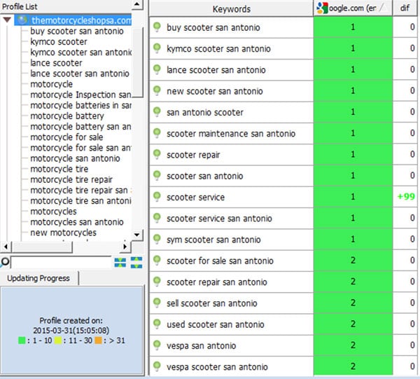Click the horizontal scrollbar thumb under profile list
Viewport: 420px width, 379px height.
[42, 247]
